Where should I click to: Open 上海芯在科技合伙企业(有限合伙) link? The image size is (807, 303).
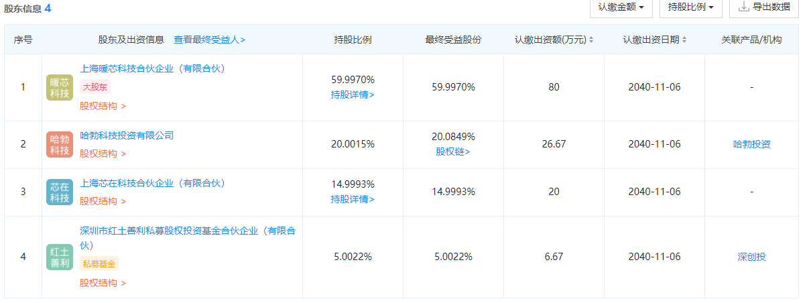152,183
